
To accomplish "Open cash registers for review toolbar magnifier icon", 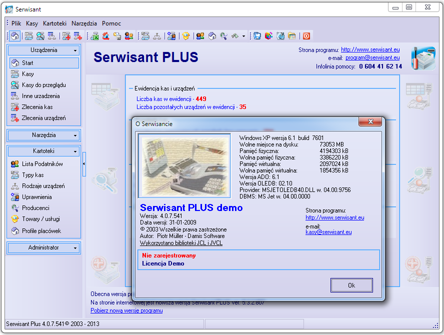I will click(x=40, y=36).
